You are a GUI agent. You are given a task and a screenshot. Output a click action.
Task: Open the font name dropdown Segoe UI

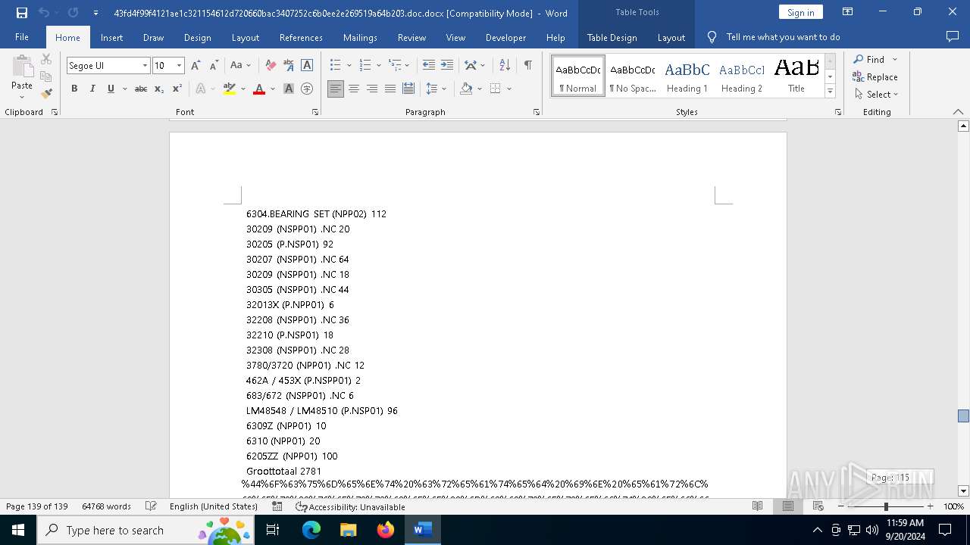145,66
